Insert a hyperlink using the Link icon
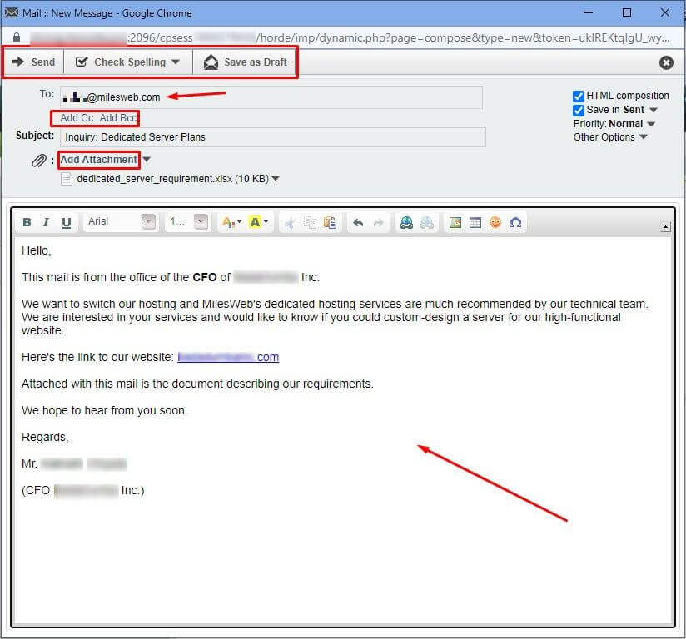Image resolution: width=686 pixels, height=639 pixels. [x=406, y=223]
